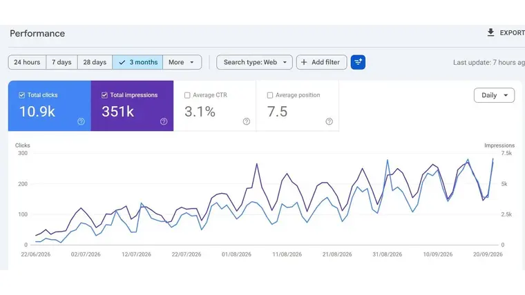Screen dimensions: 525x295
Task: Click the 22/06/2026 date on chart axis
Action: coord(35,254)
